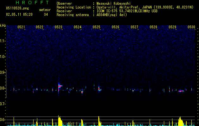Viewport: 199px width, 126px height.
Task: Click the 0526 time marker
Action: click(x=115, y=27)
